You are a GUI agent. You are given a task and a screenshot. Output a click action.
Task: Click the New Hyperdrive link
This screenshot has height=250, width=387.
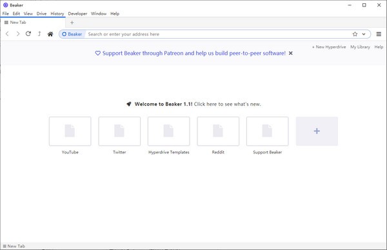329,47
